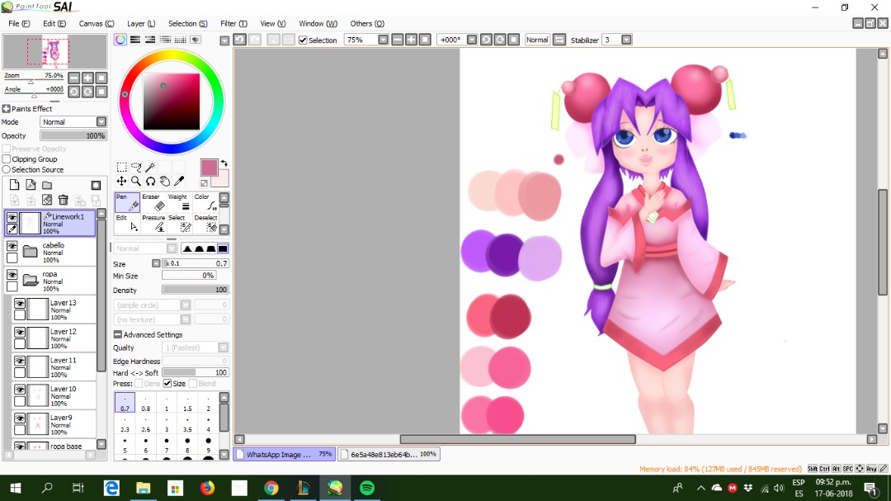
Task: Open the zoom percentage dropdown
Action: tap(383, 40)
